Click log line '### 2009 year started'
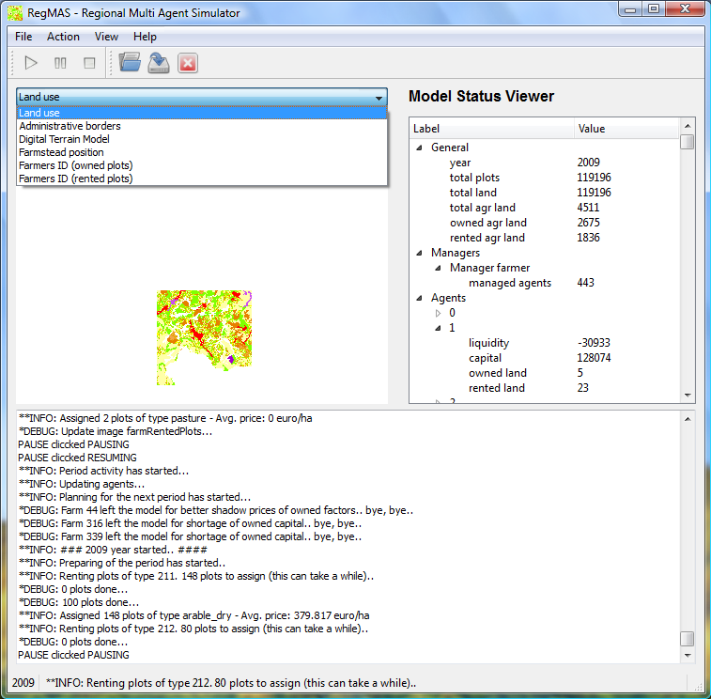This screenshot has width=711, height=699. coord(113,550)
